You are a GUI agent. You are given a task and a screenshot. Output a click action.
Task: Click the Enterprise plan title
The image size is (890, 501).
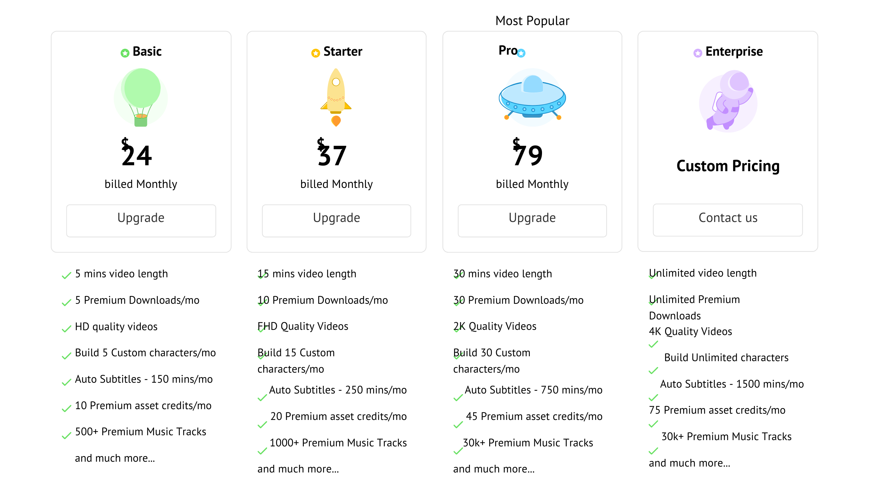(x=734, y=51)
